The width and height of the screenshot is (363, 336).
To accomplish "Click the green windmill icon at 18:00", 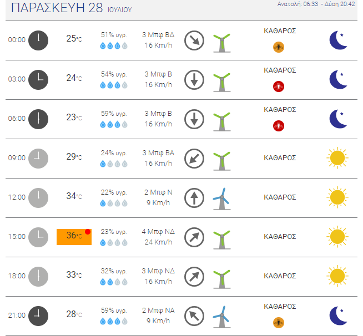I will coord(222,279).
